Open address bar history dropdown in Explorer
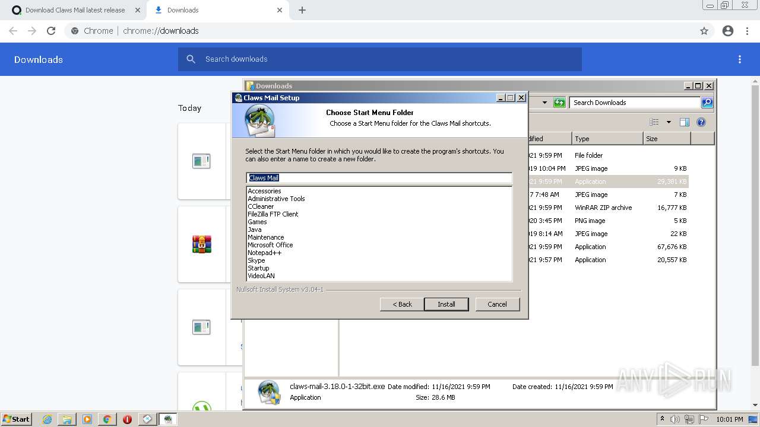Screen dimensions: 760x427 [544, 103]
